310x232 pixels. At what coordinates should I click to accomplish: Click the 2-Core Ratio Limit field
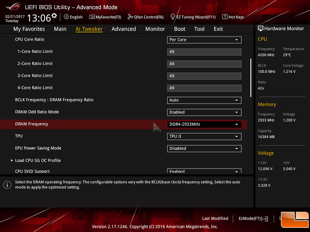pos(204,64)
